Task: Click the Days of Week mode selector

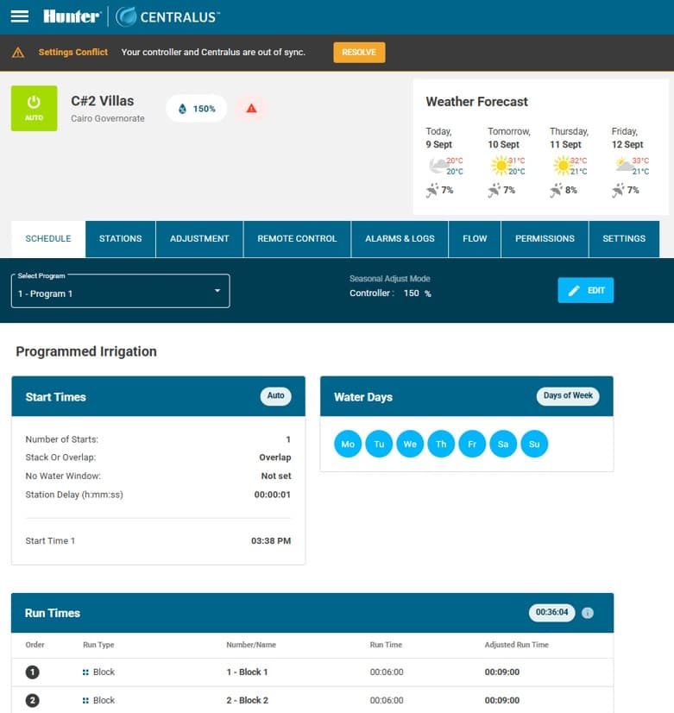Action: (x=568, y=395)
